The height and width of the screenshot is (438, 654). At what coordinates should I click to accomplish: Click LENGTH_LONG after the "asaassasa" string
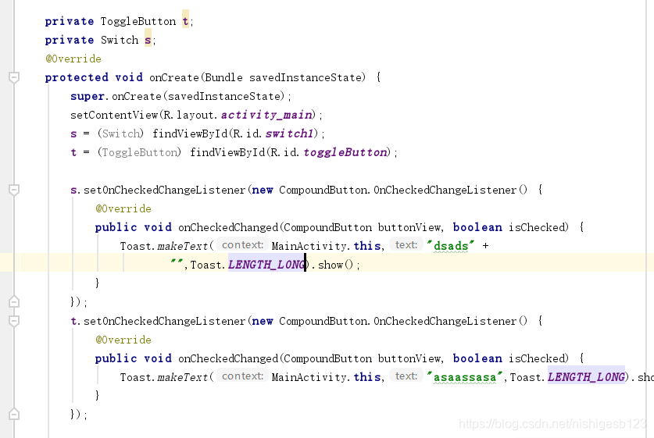(586, 377)
